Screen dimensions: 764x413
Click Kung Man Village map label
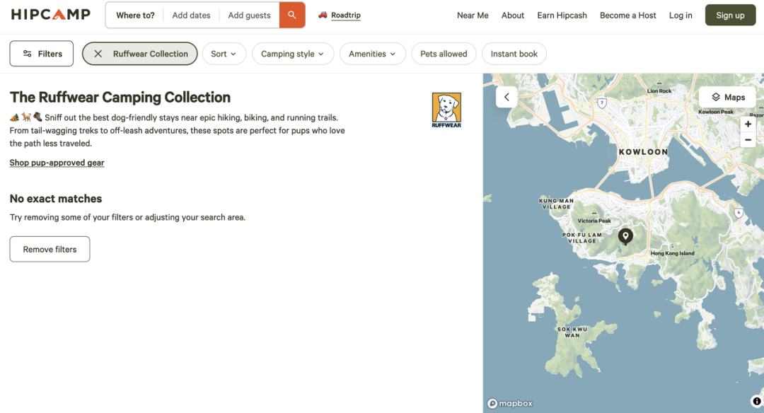556,204
